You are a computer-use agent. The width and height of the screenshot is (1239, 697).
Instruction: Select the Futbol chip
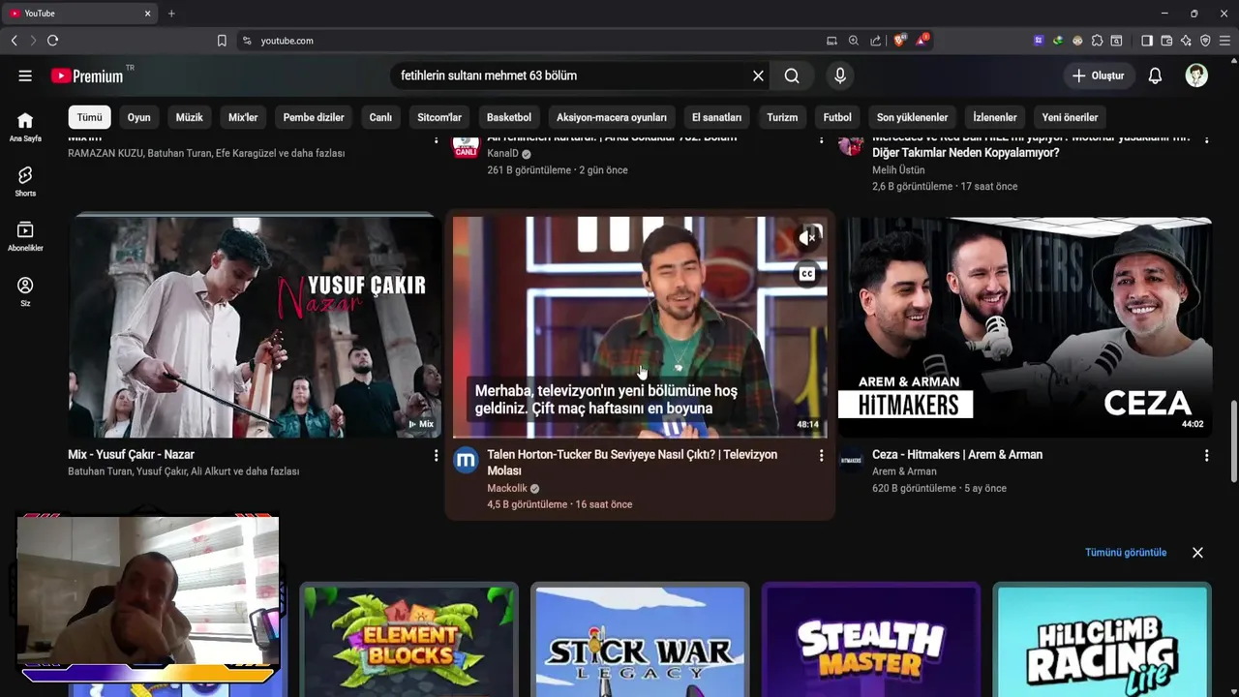point(837,117)
